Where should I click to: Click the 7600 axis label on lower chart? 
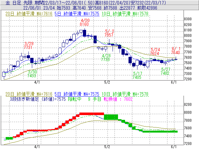click(x=188, y=128)
